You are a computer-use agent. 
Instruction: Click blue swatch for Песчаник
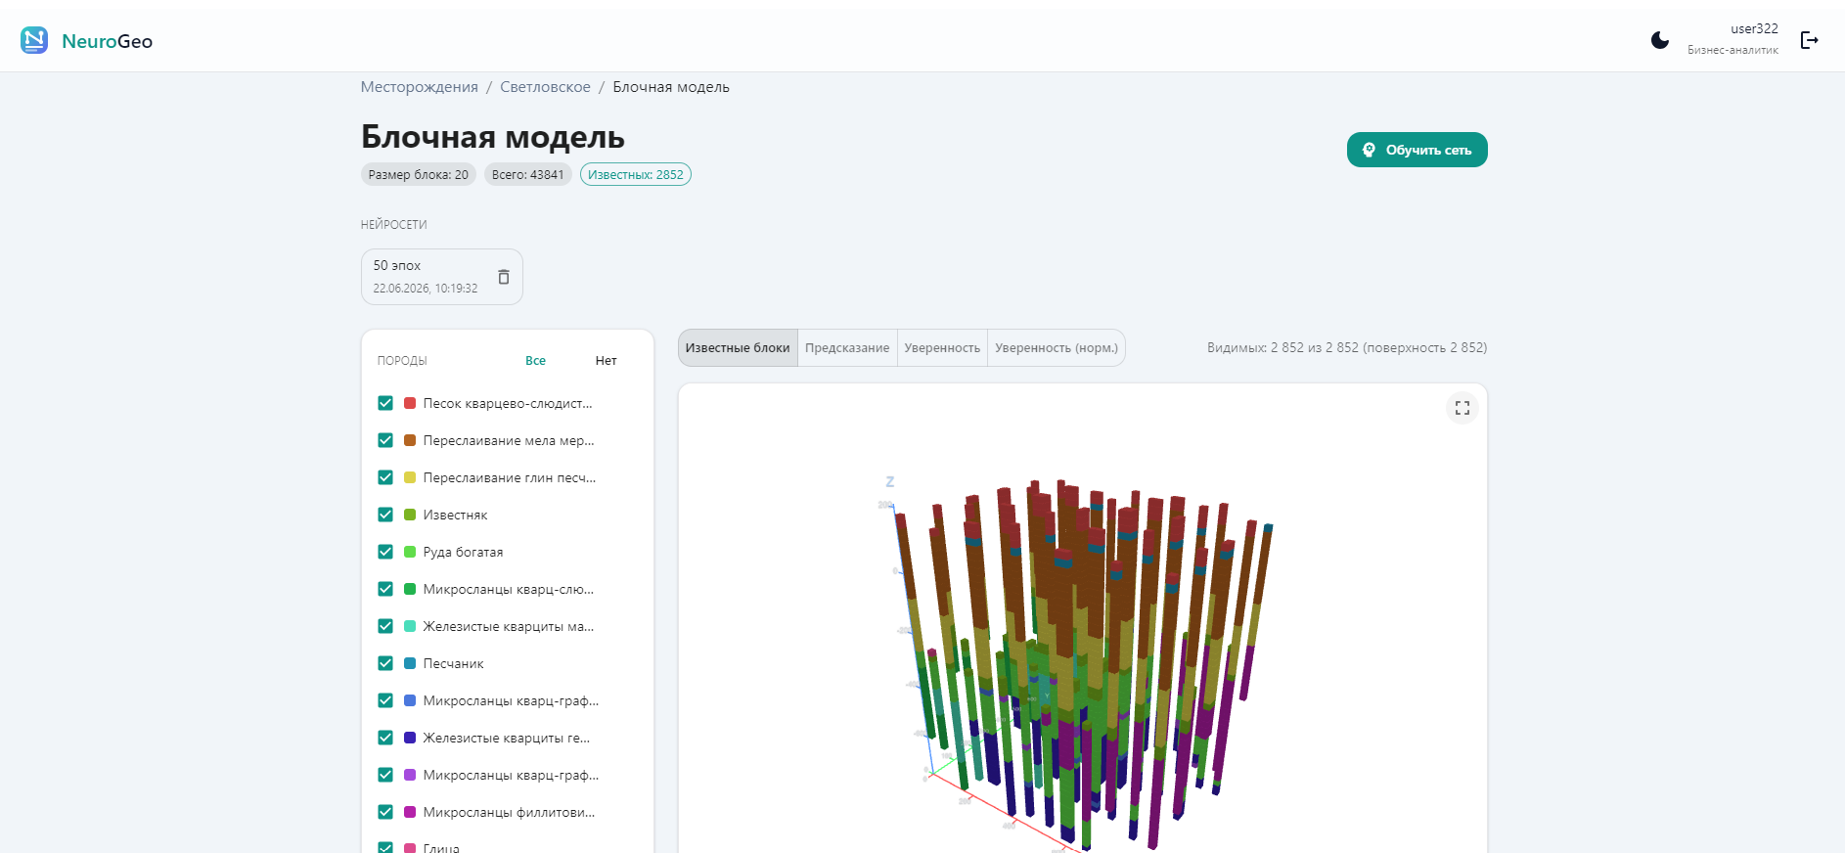[410, 663]
